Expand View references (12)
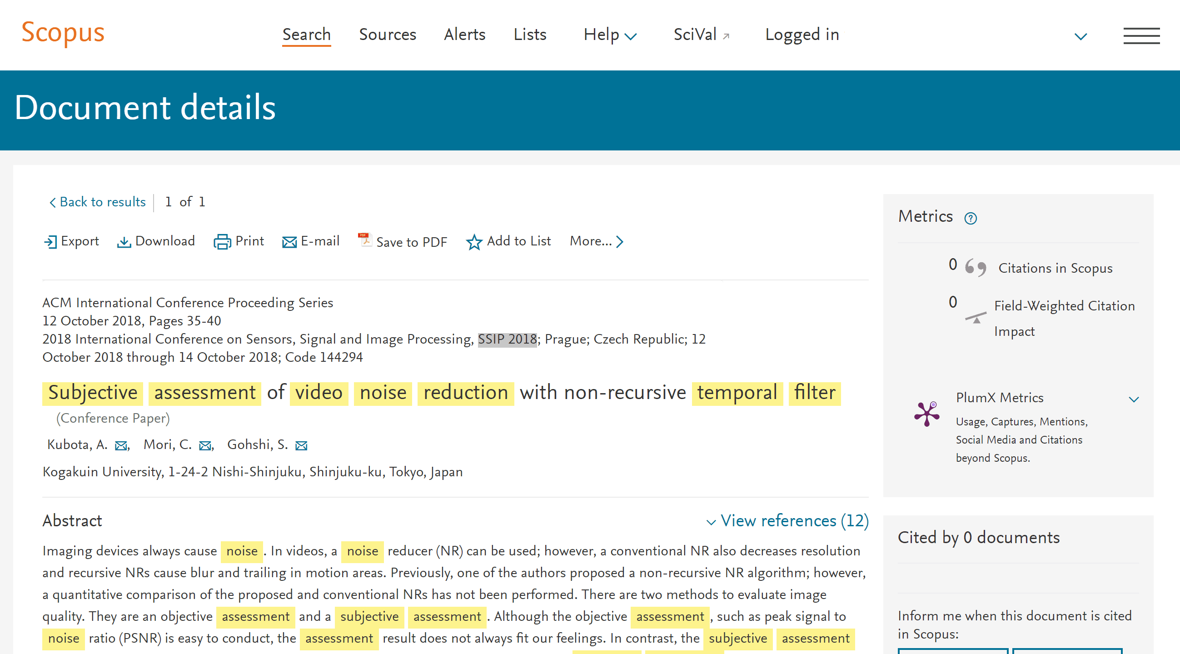Viewport: 1180px width, 654px height. [787, 521]
